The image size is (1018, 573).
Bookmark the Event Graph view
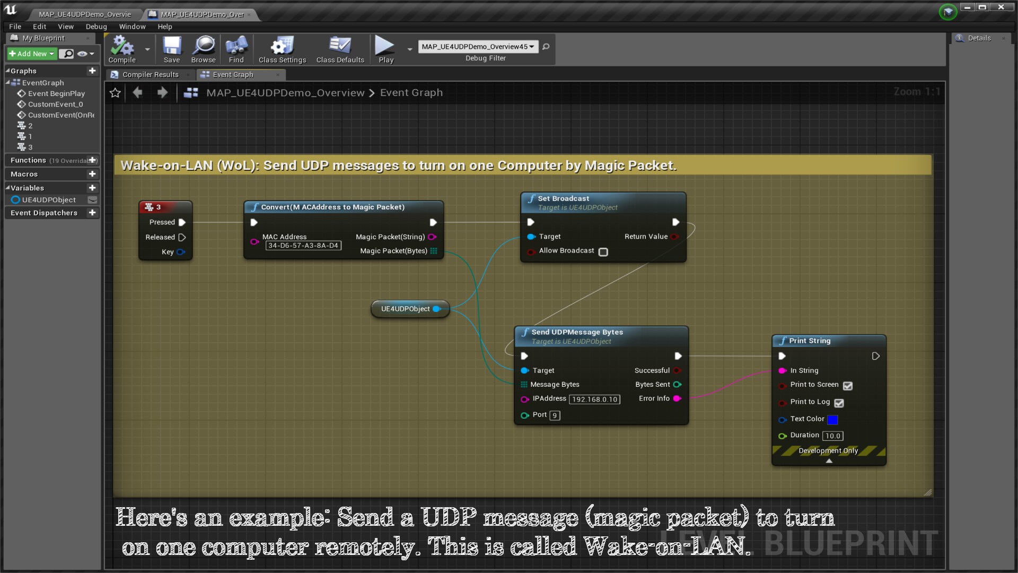[115, 92]
